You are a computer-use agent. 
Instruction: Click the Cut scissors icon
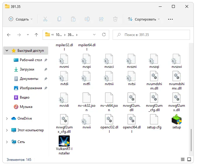pos(45,19)
